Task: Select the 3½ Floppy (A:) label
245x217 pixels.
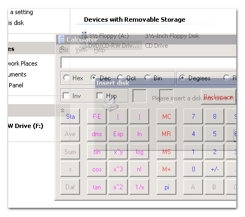Action: tap(108, 36)
